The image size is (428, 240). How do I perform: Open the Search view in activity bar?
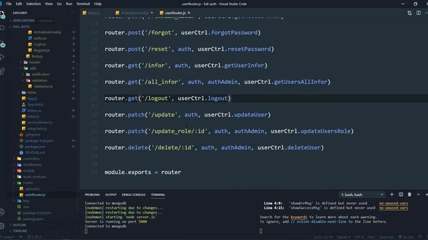(3, 28)
